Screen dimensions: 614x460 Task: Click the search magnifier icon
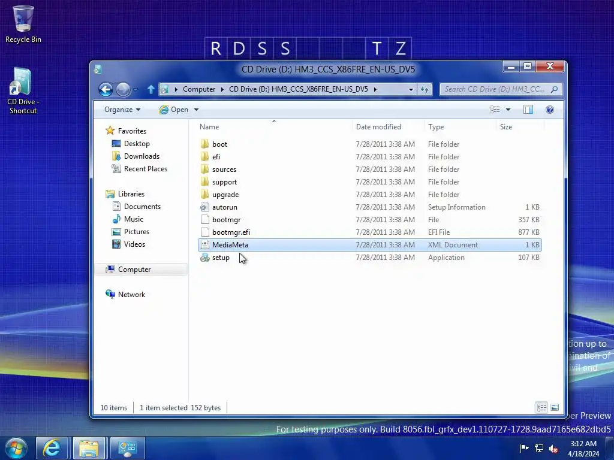(x=554, y=89)
